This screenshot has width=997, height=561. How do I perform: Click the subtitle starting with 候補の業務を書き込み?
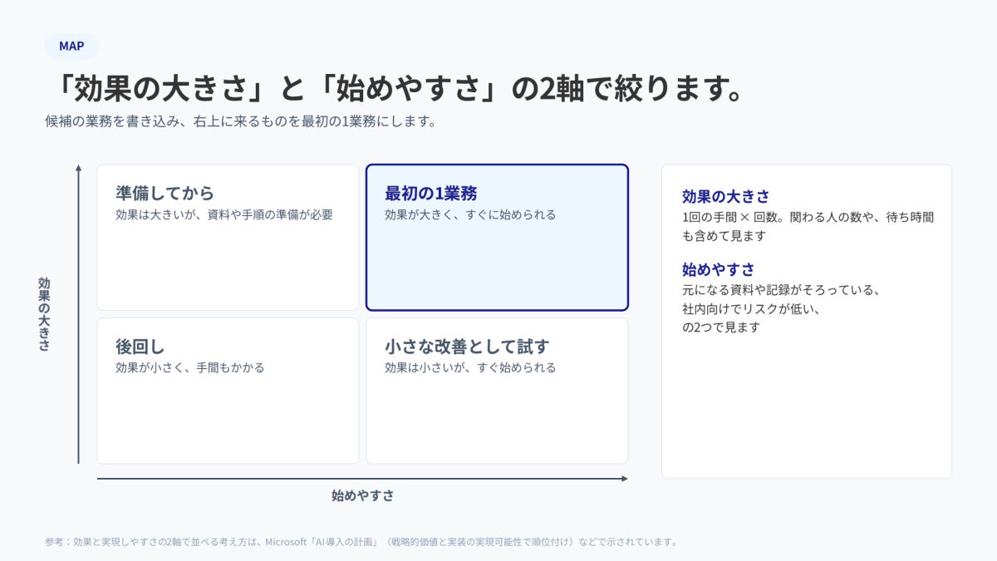[x=241, y=121]
